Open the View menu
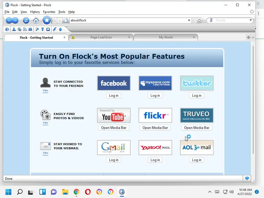The image size is (264, 198). [24, 12]
